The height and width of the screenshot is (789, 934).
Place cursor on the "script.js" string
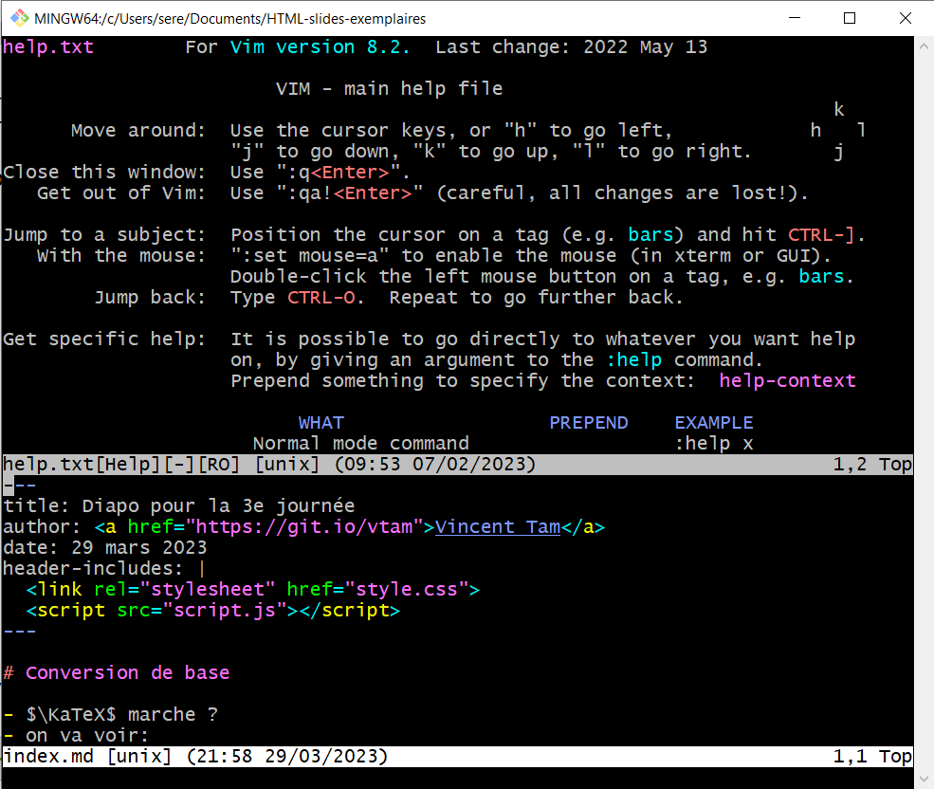pos(229,611)
